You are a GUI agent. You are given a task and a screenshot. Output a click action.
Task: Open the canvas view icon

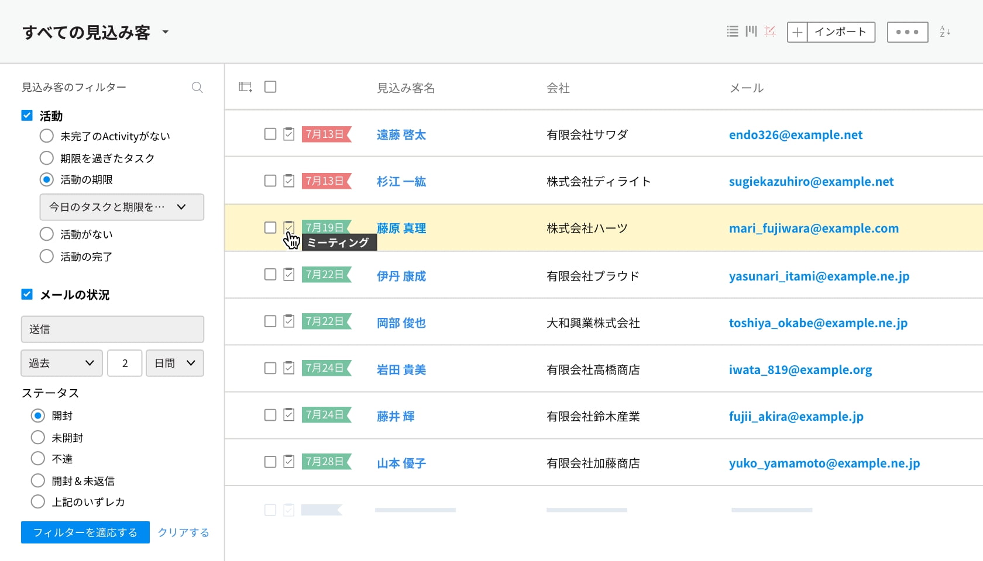pyautogui.click(x=770, y=32)
